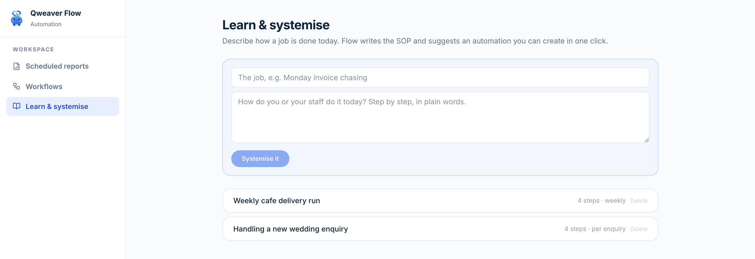Image resolution: width=755 pixels, height=259 pixels.
Task: Delete the wedding enquiry entry
Action: coord(638,229)
